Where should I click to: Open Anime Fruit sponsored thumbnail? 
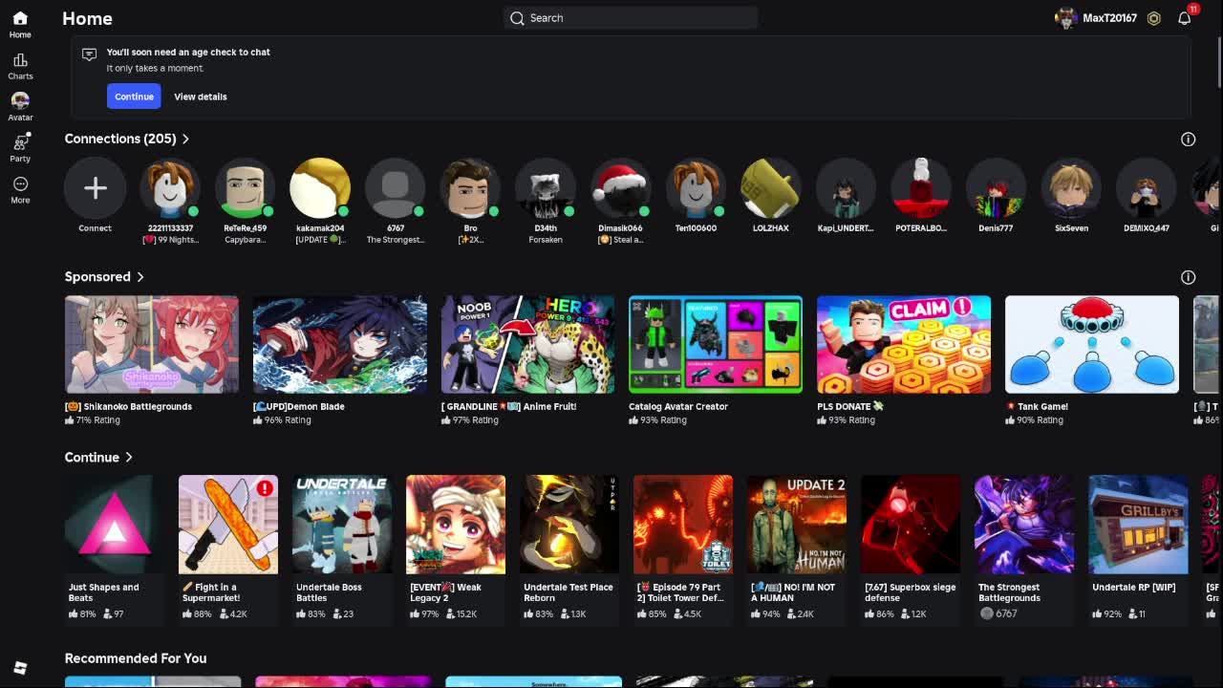pyautogui.click(x=527, y=344)
